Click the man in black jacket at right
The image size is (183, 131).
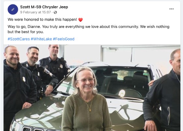tap(163, 94)
